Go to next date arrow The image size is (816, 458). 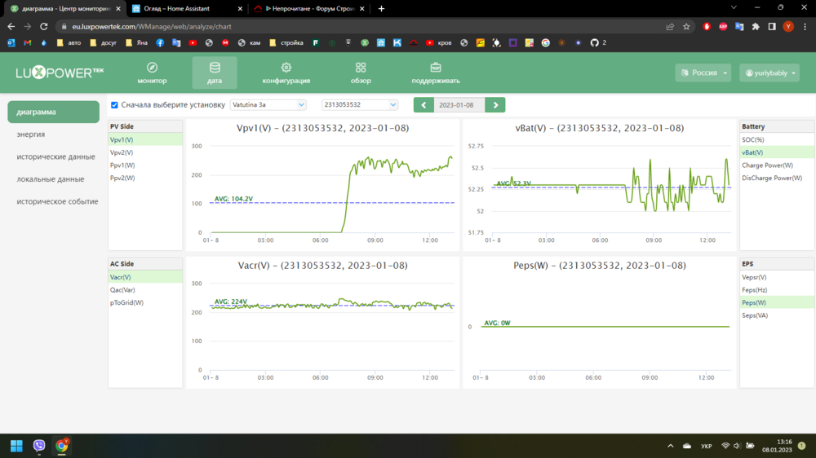pos(495,105)
